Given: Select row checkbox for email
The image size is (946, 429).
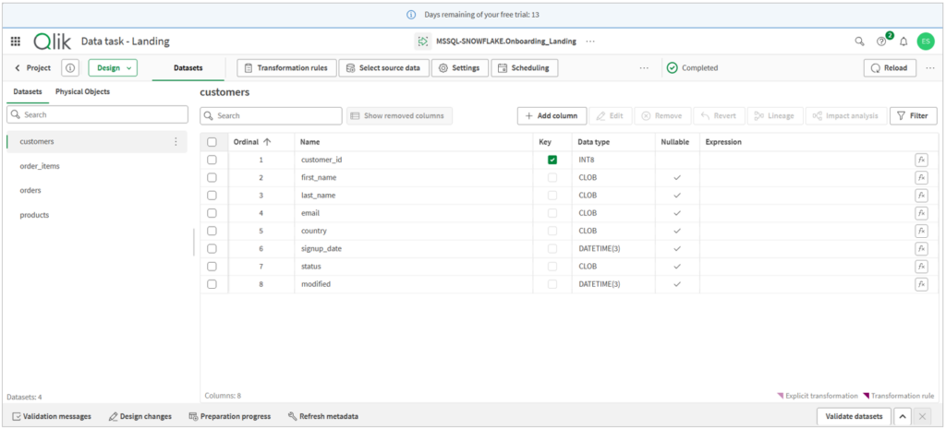Looking at the screenshot, I should (212, 213).
